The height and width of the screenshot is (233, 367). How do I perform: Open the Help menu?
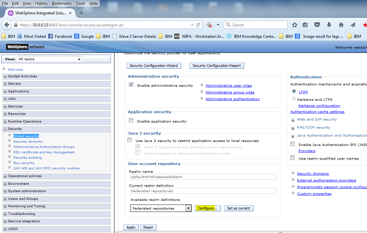coord(93,3)
